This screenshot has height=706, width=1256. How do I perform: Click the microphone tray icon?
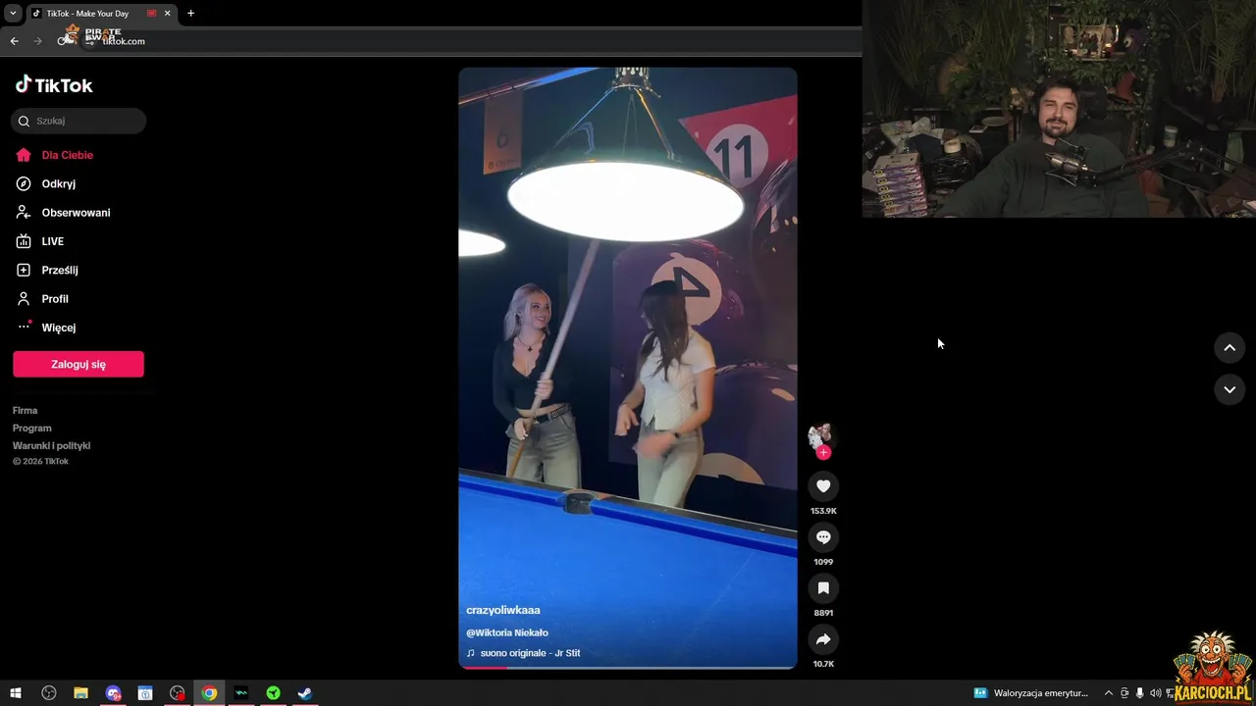[1139, 693]
